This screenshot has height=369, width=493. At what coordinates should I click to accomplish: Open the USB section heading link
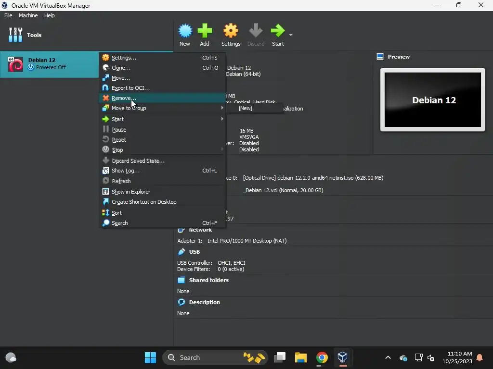(195, 252)
